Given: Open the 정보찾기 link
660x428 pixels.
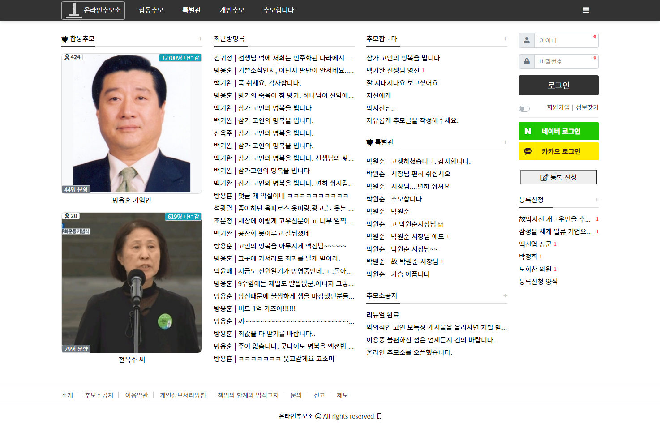Looking at the screenshot, I should coord(587,107).
